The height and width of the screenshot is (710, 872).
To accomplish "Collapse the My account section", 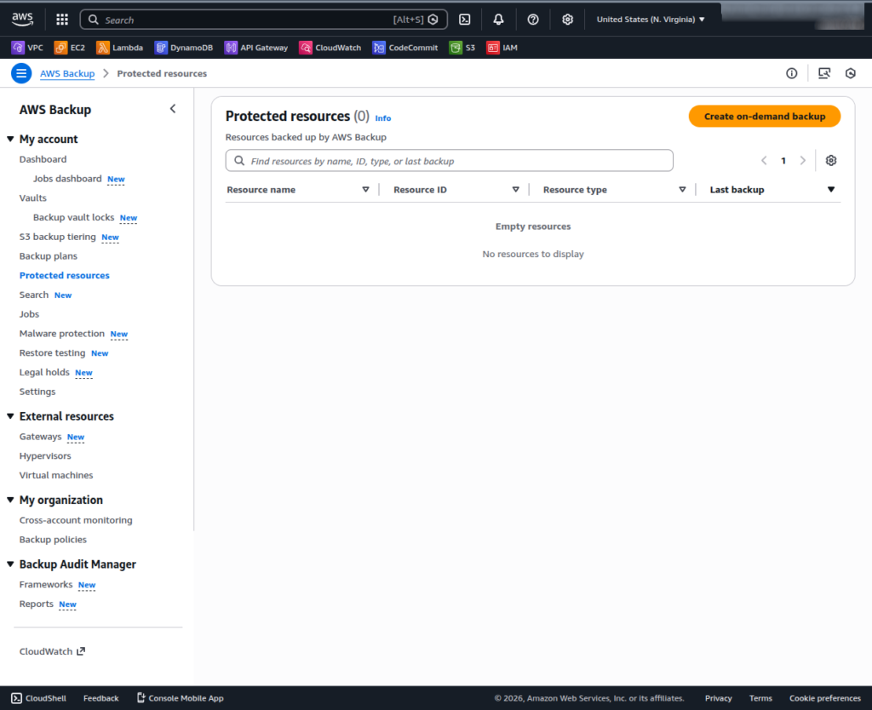I will coord(10,139).
